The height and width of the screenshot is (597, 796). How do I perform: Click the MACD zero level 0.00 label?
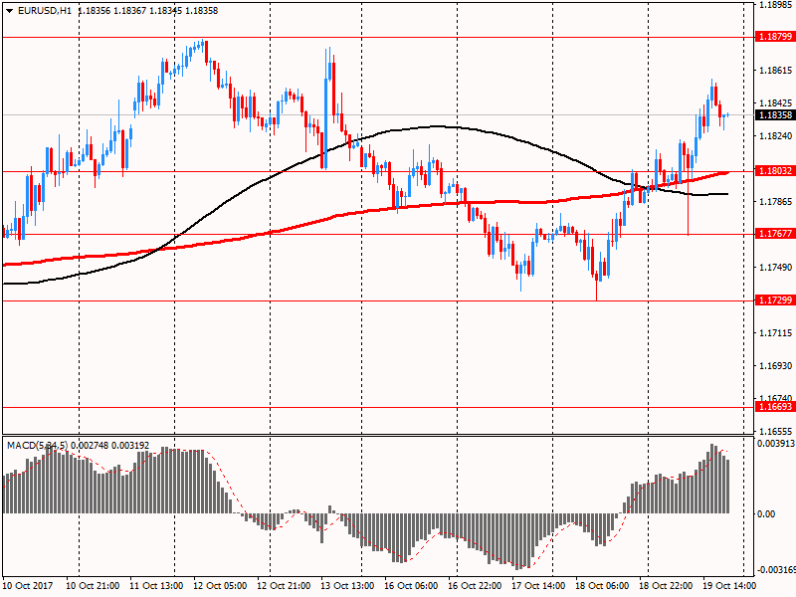(x=766, y=514)
